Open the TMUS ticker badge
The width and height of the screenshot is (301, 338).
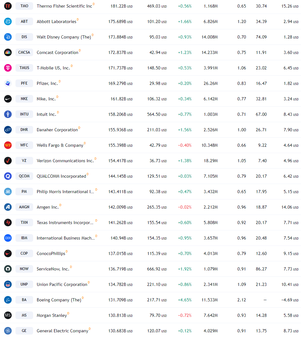(x=24, y=68)
